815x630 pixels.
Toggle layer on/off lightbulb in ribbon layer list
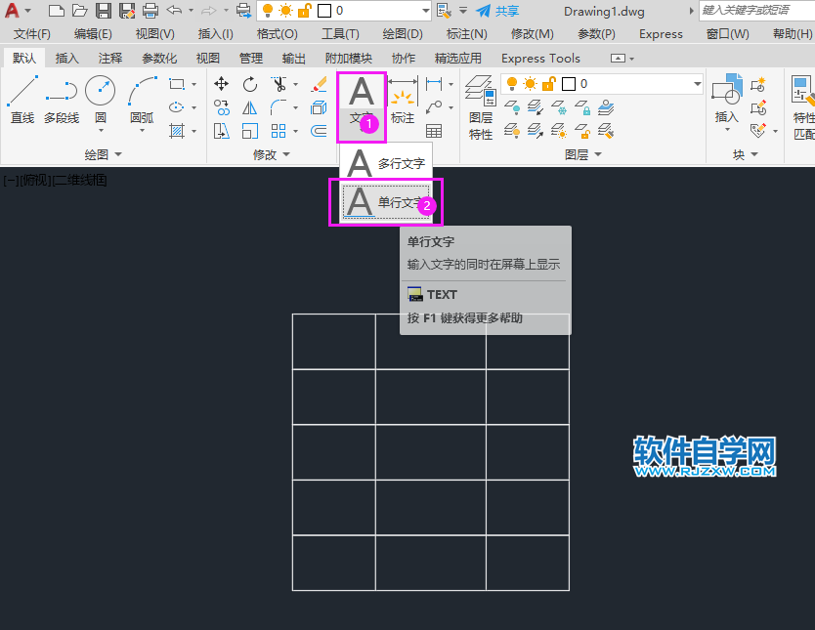pyautogui.click(x=511, y=84)
